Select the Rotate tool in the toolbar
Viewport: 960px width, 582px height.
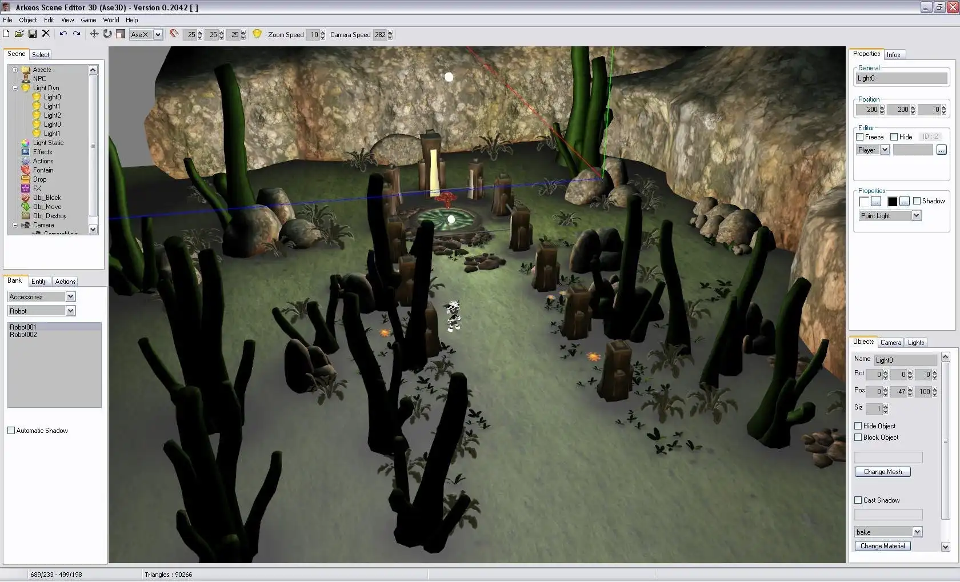(107, 34)
